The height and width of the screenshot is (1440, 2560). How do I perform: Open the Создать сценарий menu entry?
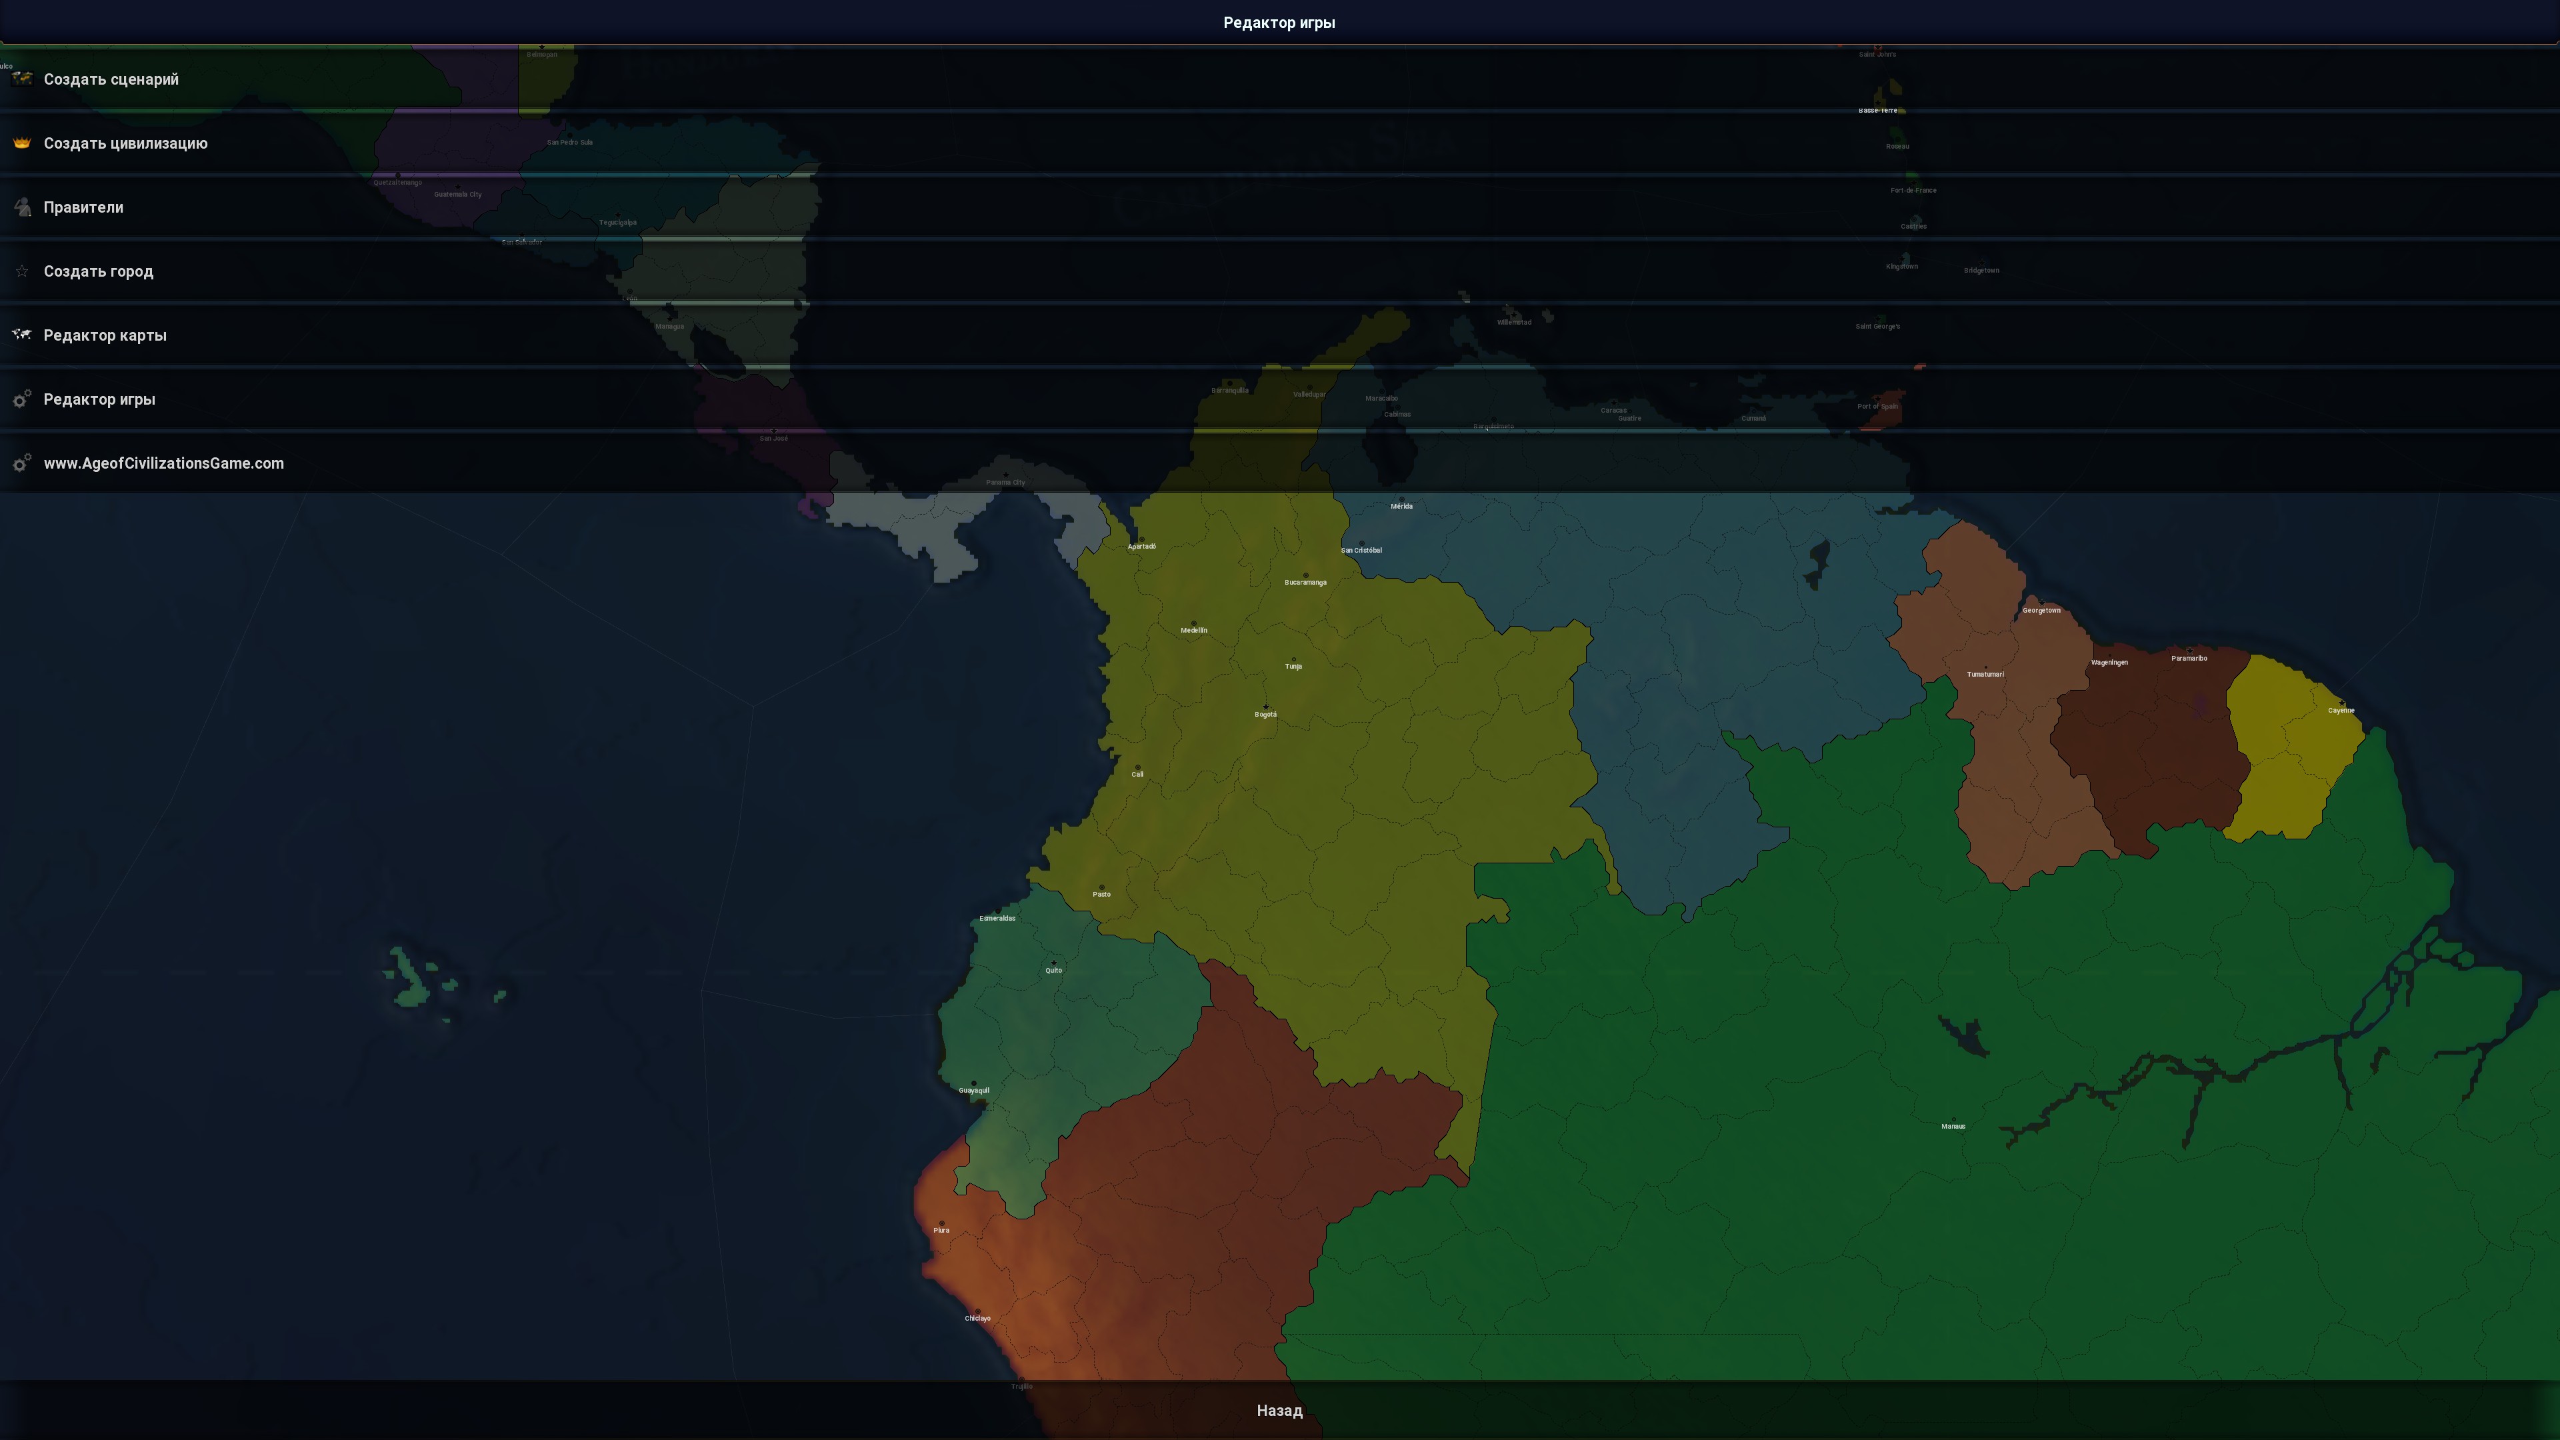coord(1280,79)
